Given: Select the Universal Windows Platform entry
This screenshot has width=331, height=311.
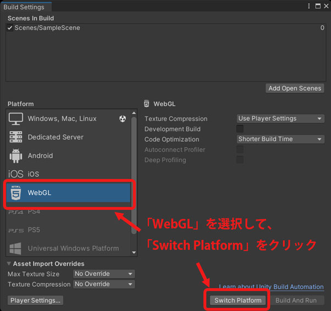Looking at the screenshot, I should point(69,248).
